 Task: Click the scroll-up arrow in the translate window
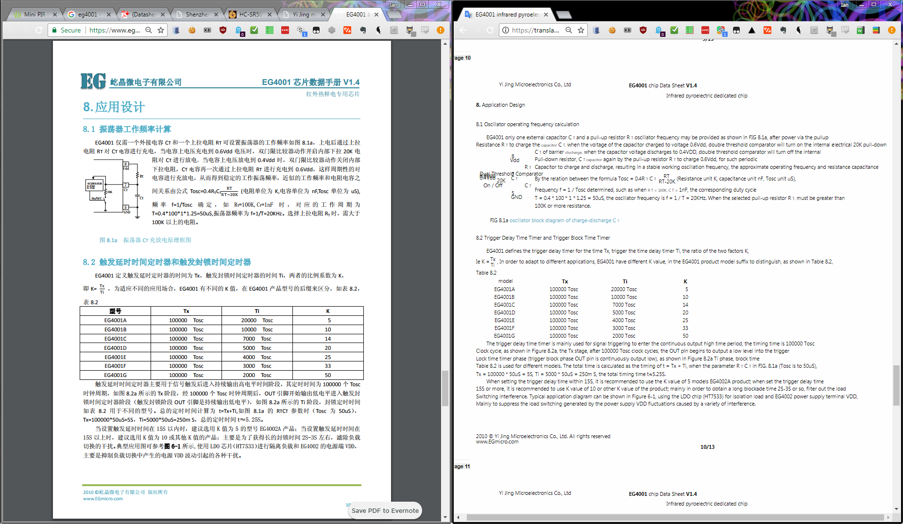pyautogui.click(x=896, y=44)
